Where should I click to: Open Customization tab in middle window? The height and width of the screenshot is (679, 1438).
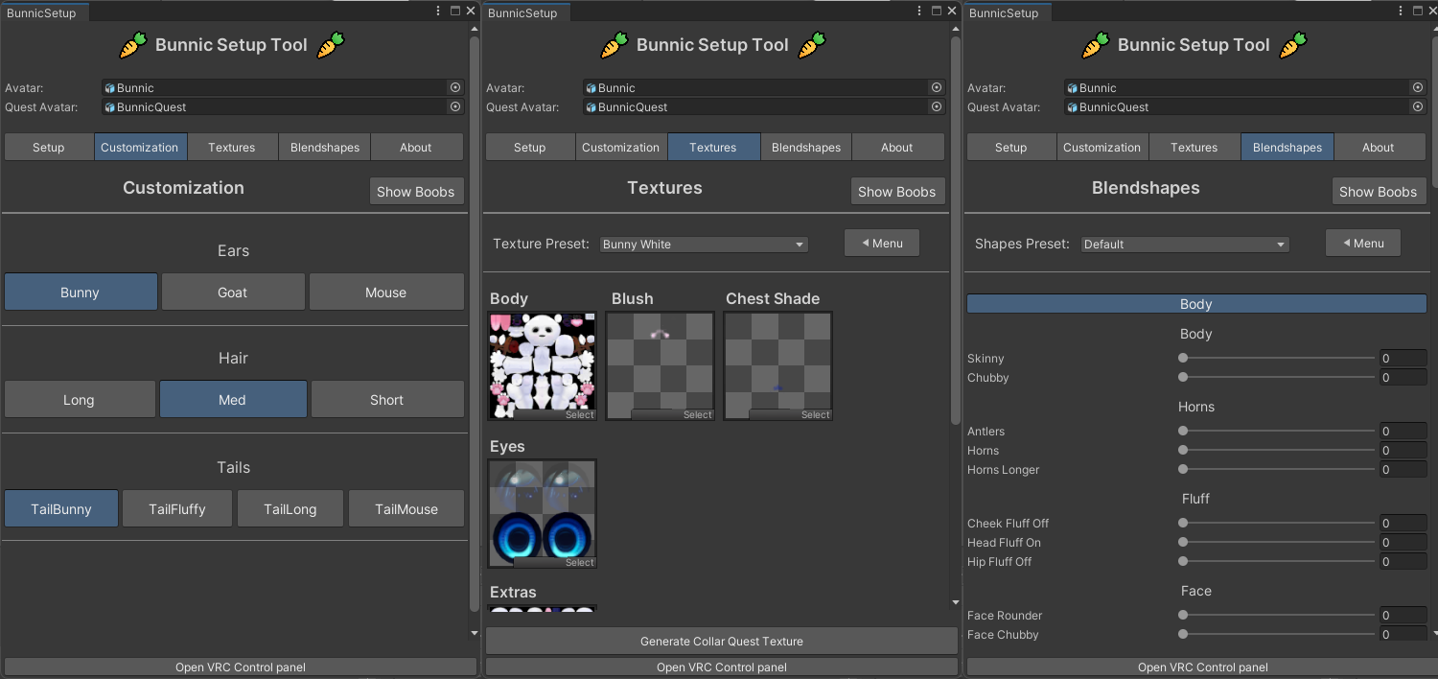pos(621,147)
